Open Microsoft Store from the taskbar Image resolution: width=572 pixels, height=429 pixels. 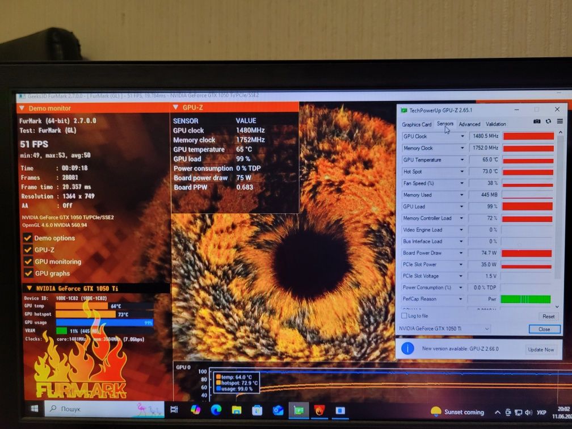pos(257,411)
